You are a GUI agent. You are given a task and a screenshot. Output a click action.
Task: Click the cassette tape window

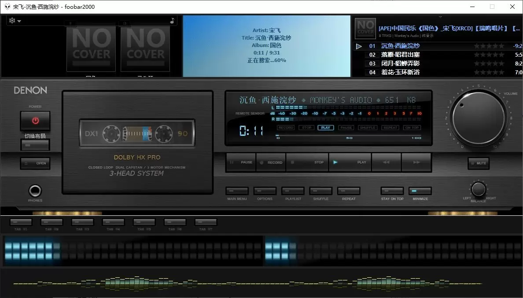(x=137, y=133)
